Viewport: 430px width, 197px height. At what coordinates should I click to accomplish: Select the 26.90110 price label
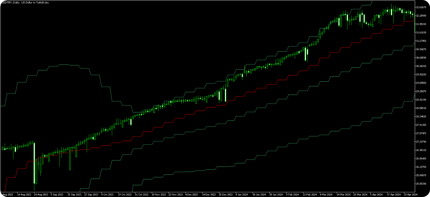422,150
